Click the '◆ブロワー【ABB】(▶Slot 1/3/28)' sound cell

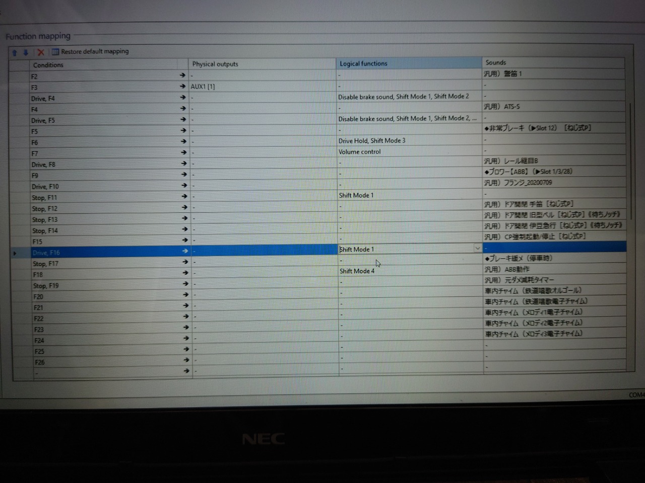[554, 172]
